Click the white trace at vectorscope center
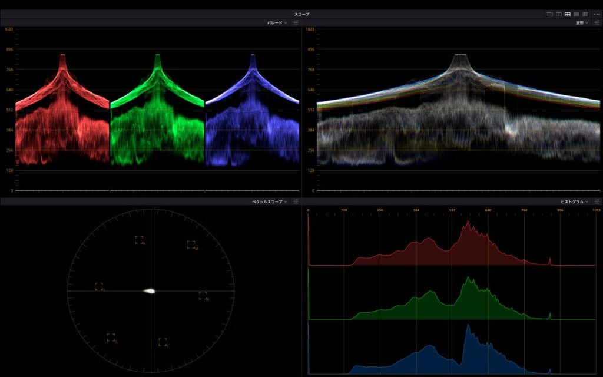The width and height of the screenshot is (603, 377). (x=150, y=290)
